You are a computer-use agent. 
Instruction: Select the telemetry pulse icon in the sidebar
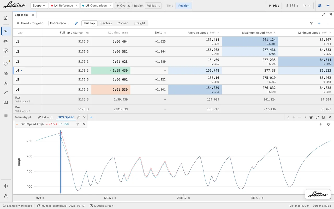tap(6, 31)
